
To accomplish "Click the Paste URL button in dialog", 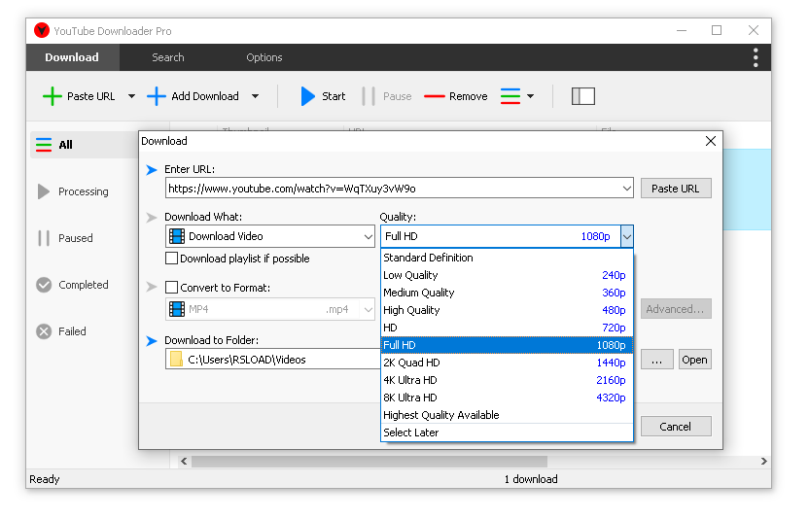I will tap(676, 189).
